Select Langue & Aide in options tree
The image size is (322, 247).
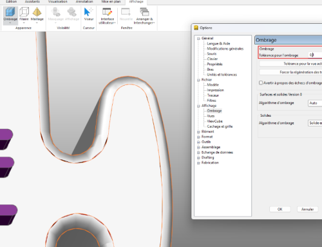(218, 44)
